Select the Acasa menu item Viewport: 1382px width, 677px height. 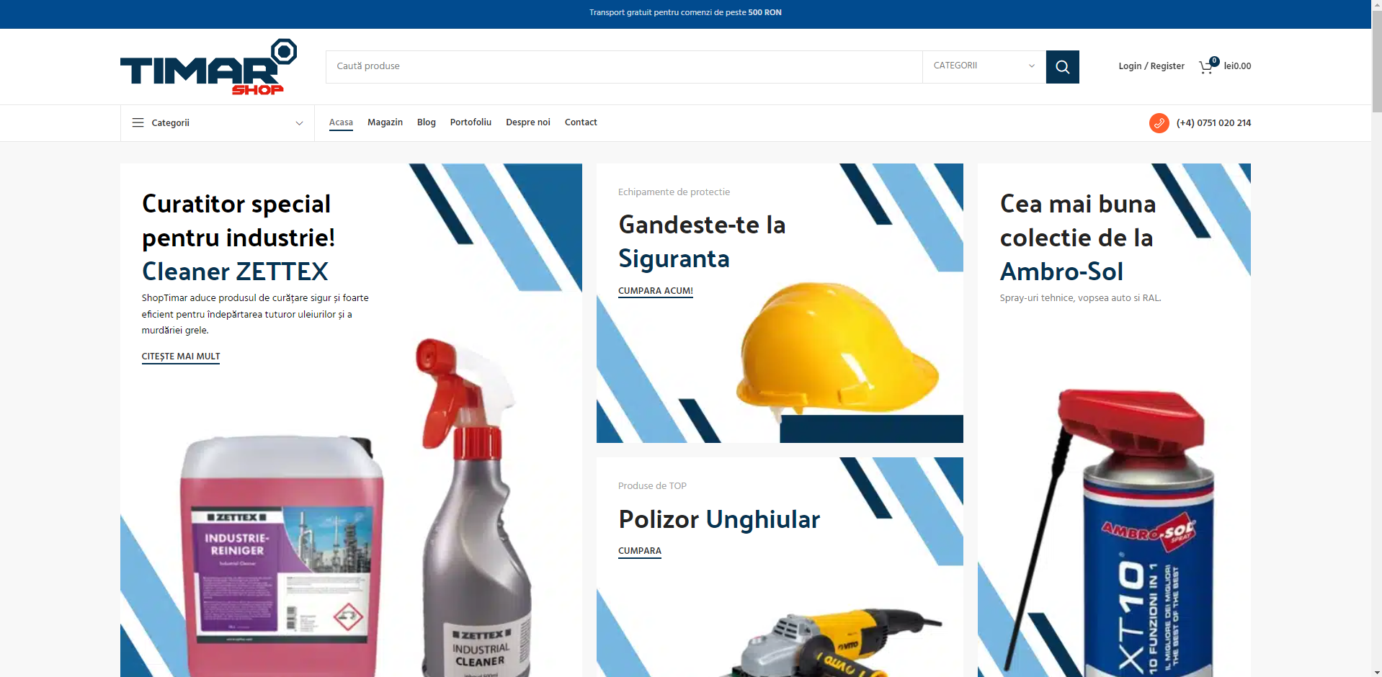click(340, 122)
